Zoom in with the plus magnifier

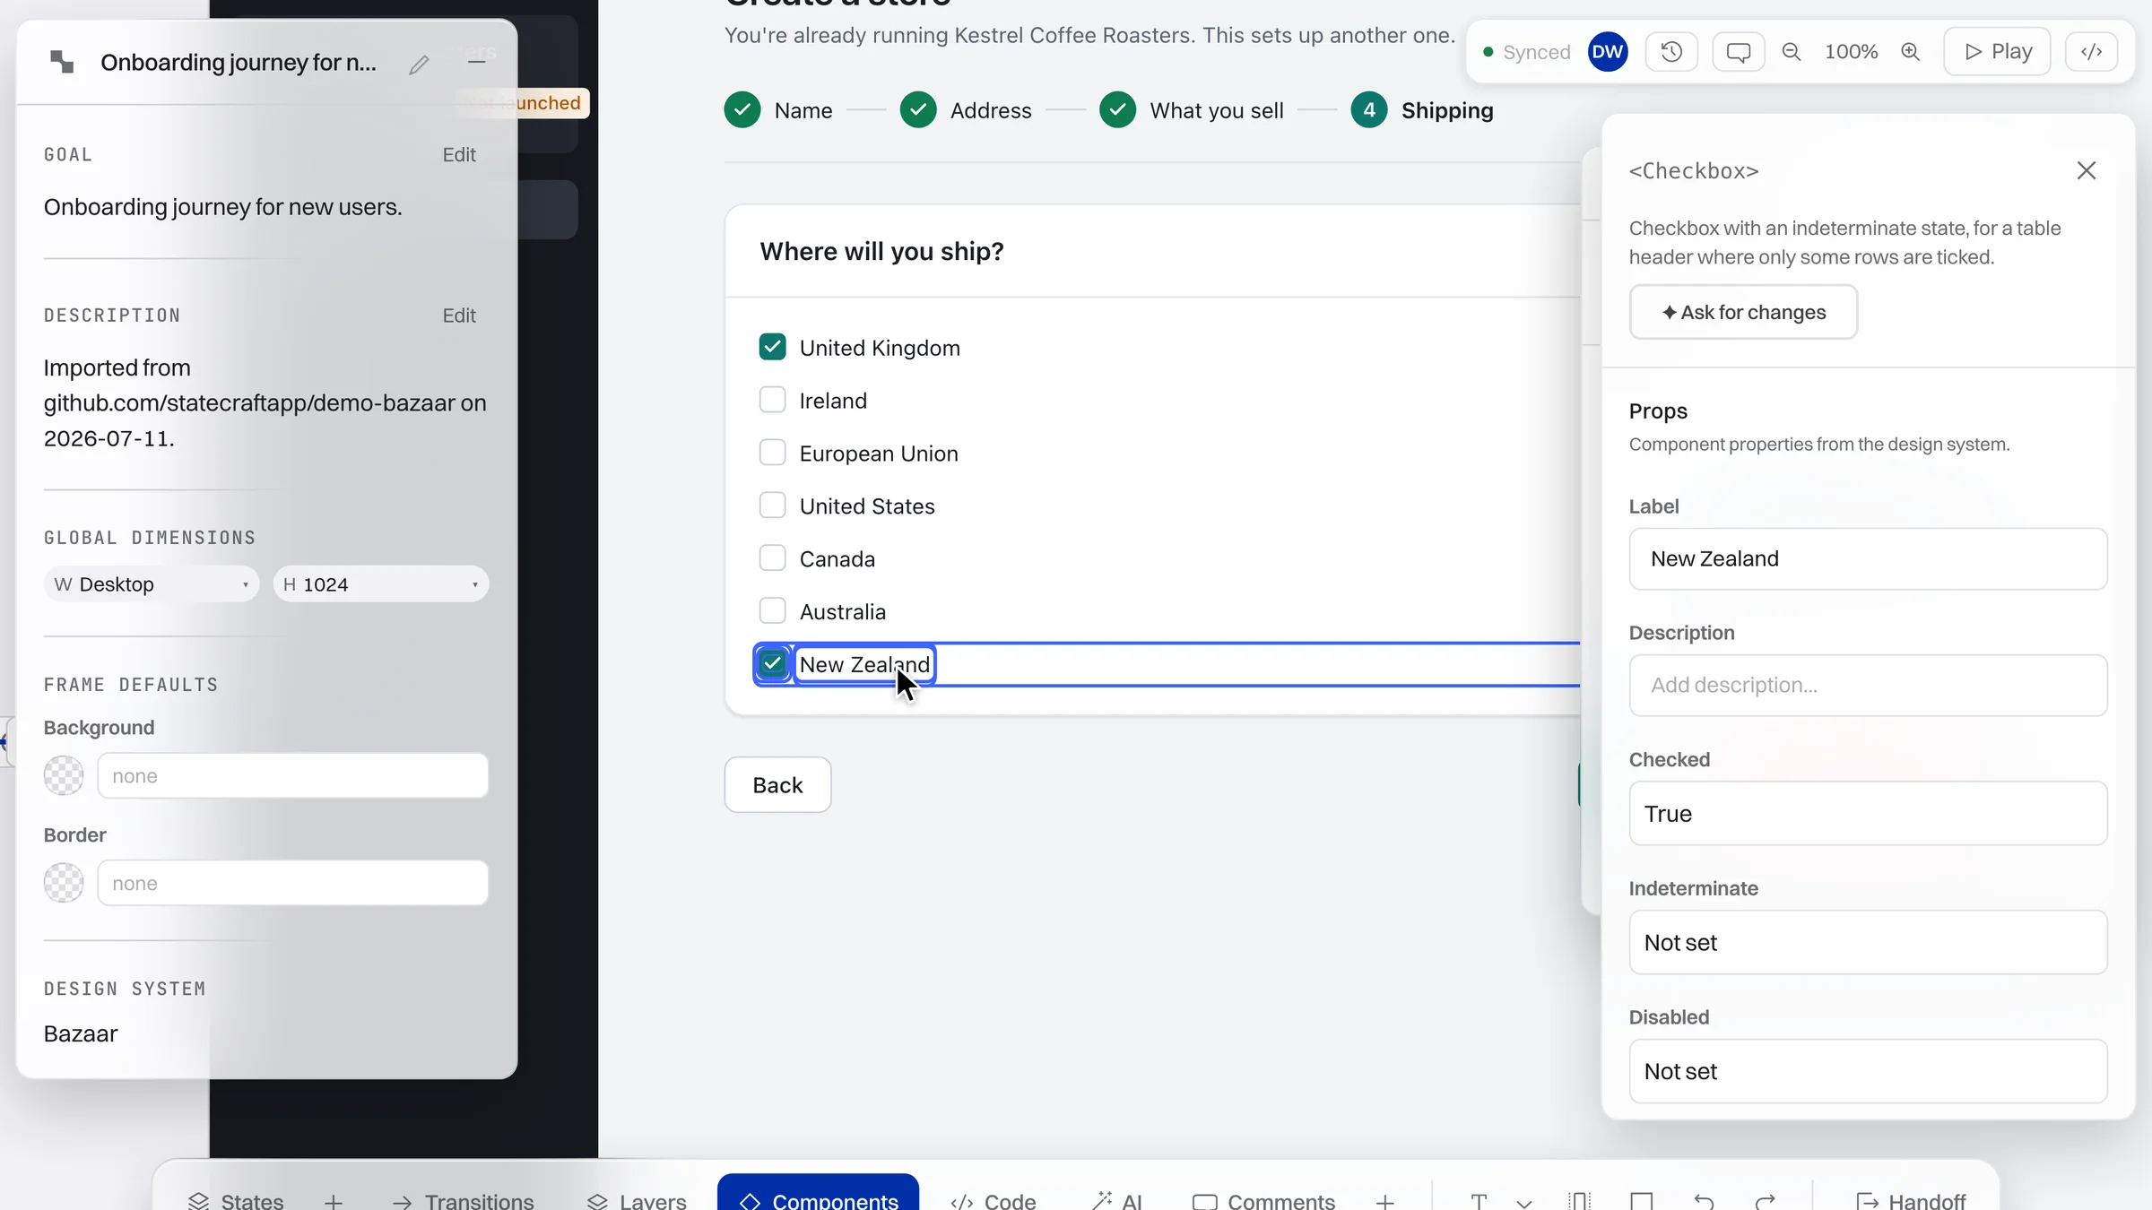(x=1911, y=52)
